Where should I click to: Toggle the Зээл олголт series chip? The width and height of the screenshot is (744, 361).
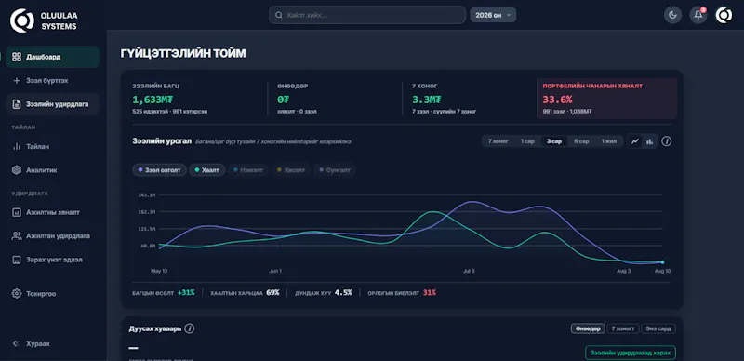(x=159, y=170)
